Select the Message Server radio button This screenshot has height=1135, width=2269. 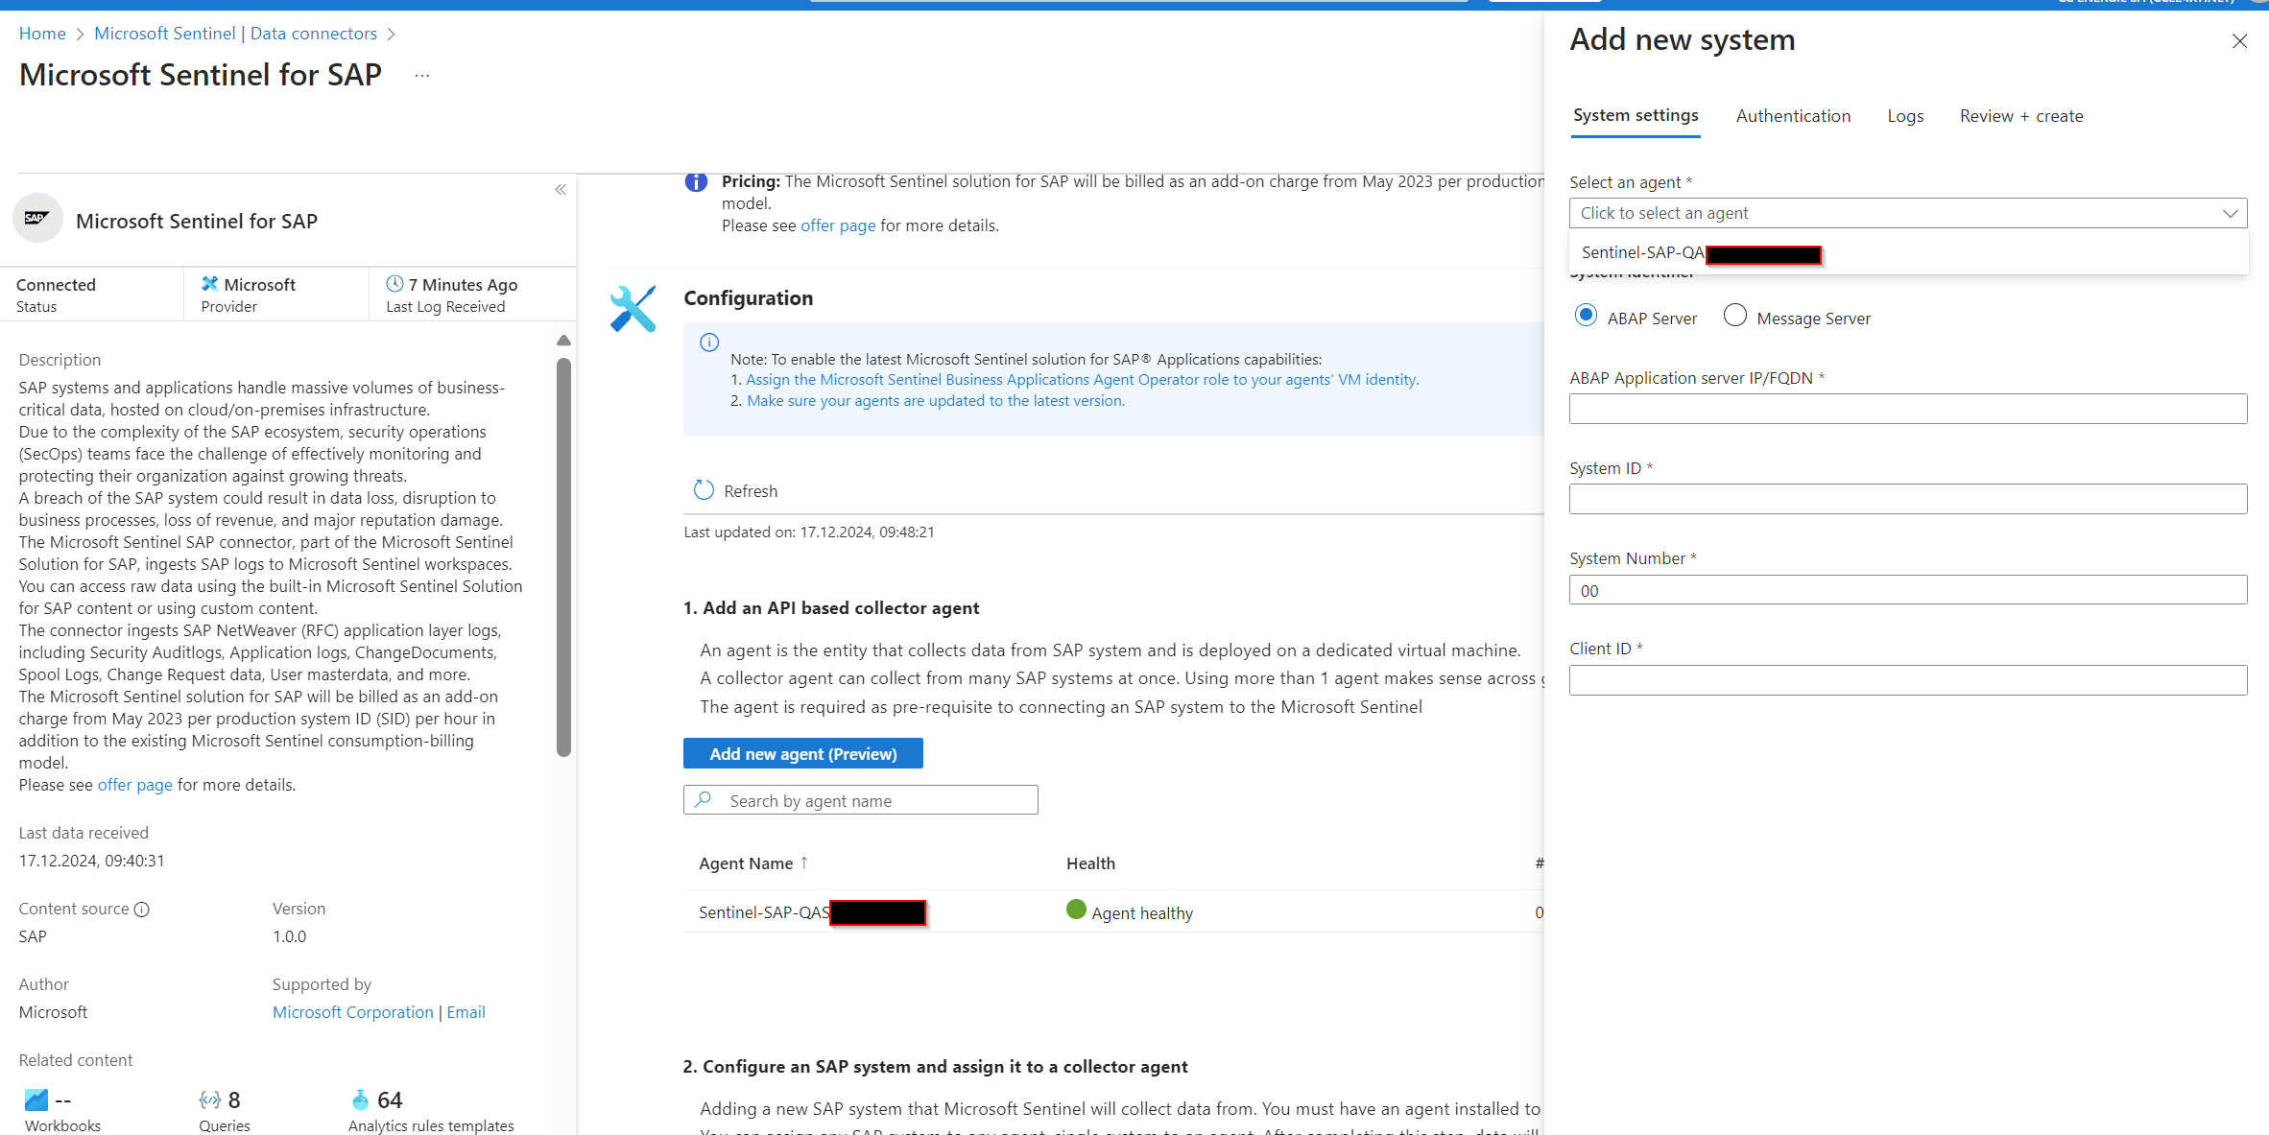coord(1734,315)
